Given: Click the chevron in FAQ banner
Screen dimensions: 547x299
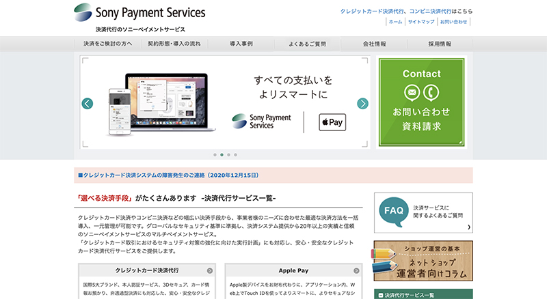Looking at the screenshot, I should 469,227.
